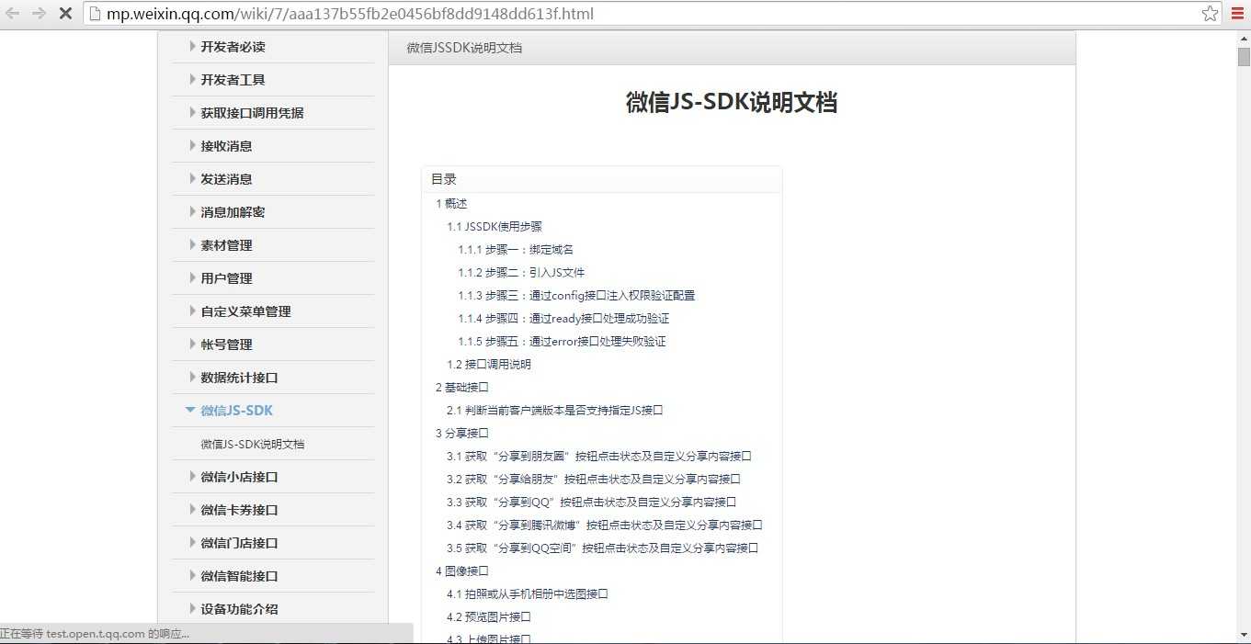The height and width of the screenshot is (644, 1251).
Task: Open 步骤五 error接口处理失败验证 link
Action: coord(562,342)
